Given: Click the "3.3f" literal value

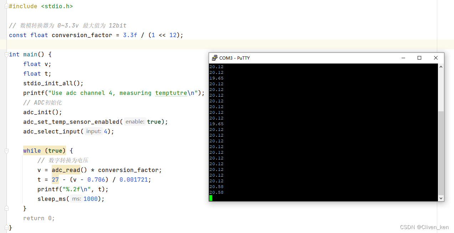Looking at the screenshot, I should pos(130,35).
